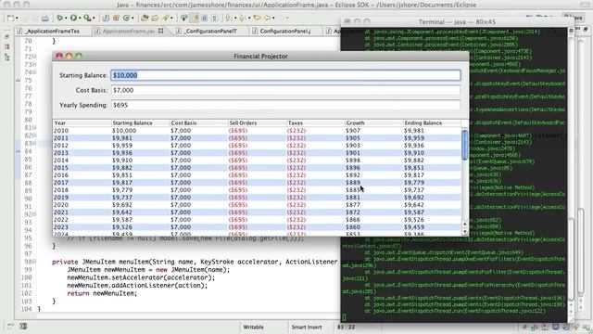This screenshot has height=334, width=593.
Task: Select the 2017 row in table
Action: (x=257, y=183)
